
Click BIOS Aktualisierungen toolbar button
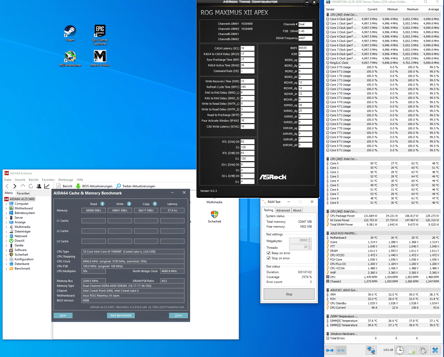click(94, 186)
